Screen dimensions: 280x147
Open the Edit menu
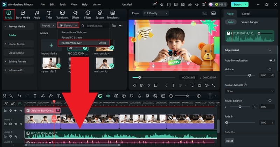[x=52, y=5]
